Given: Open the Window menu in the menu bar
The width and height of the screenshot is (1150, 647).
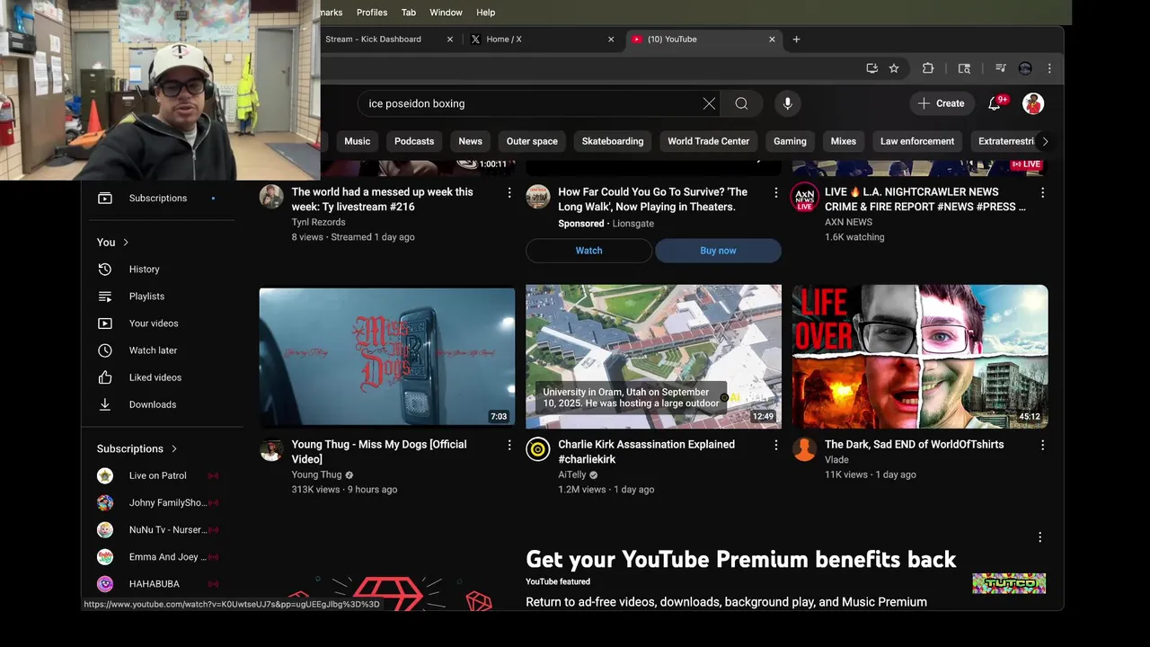Looking at the screenshot, I should point(446,13).
